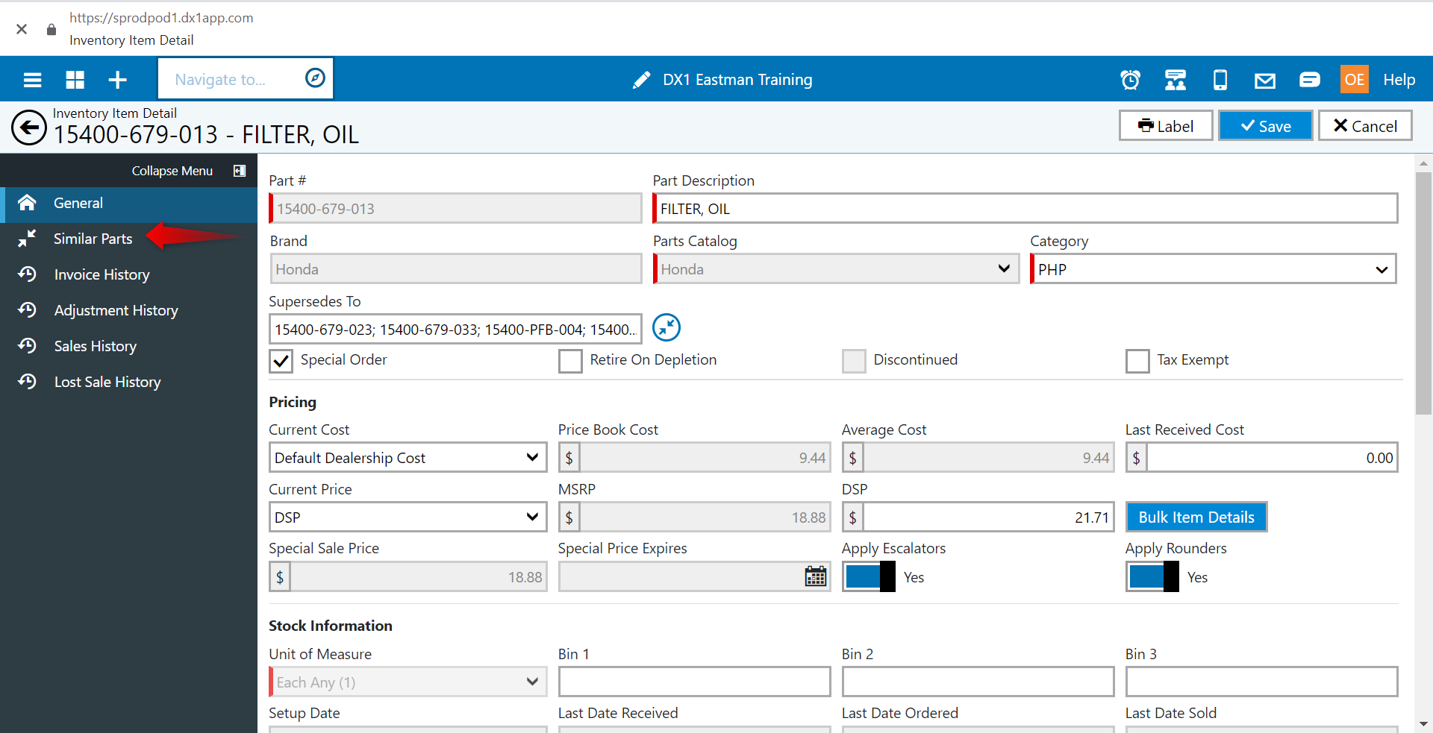The height and width of the screenshot is (733, 1433).
Task: Click the padlock site security icon
Action: click(51, 29)
